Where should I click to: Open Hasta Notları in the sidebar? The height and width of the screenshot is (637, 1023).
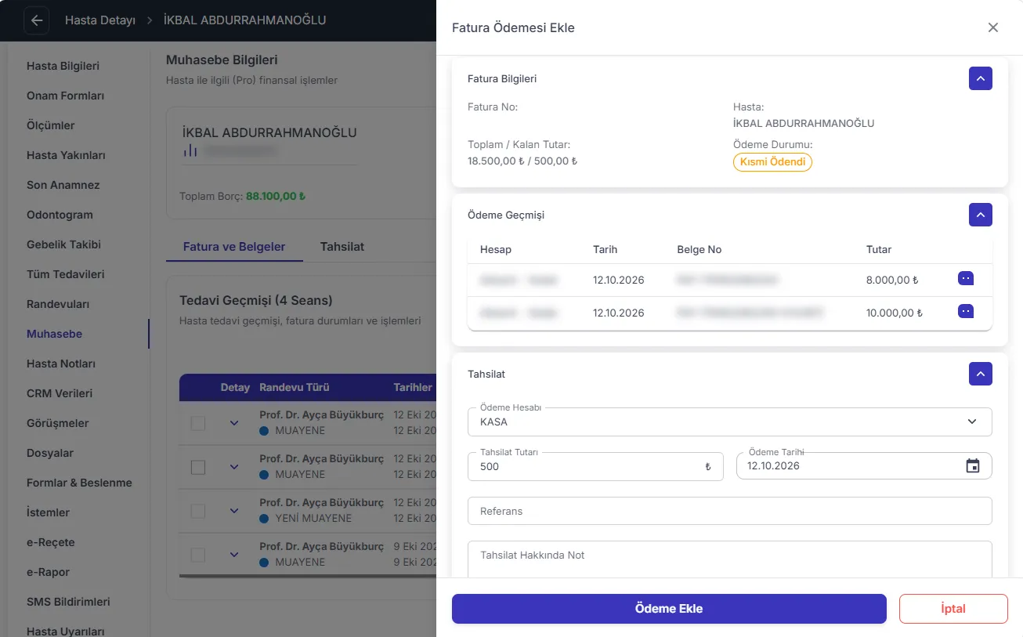pos(61,364)
